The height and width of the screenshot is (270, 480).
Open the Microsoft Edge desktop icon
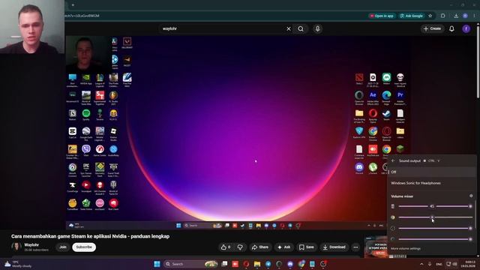386,97
